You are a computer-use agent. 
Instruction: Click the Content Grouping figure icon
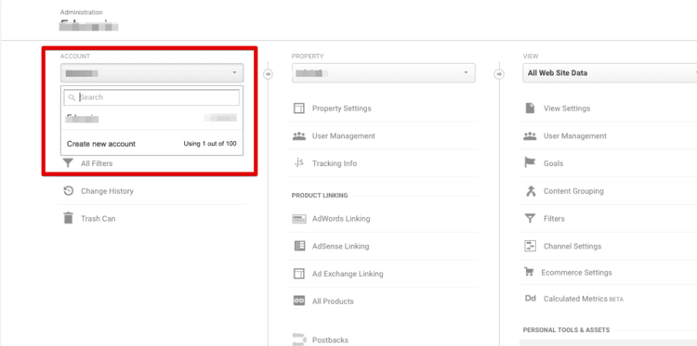tap(531, 191)
